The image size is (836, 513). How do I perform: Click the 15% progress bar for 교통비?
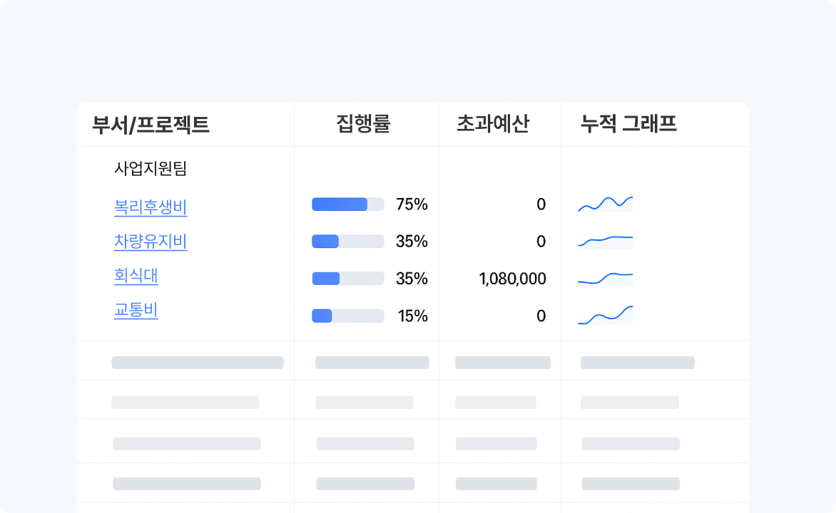pos(348,316)
